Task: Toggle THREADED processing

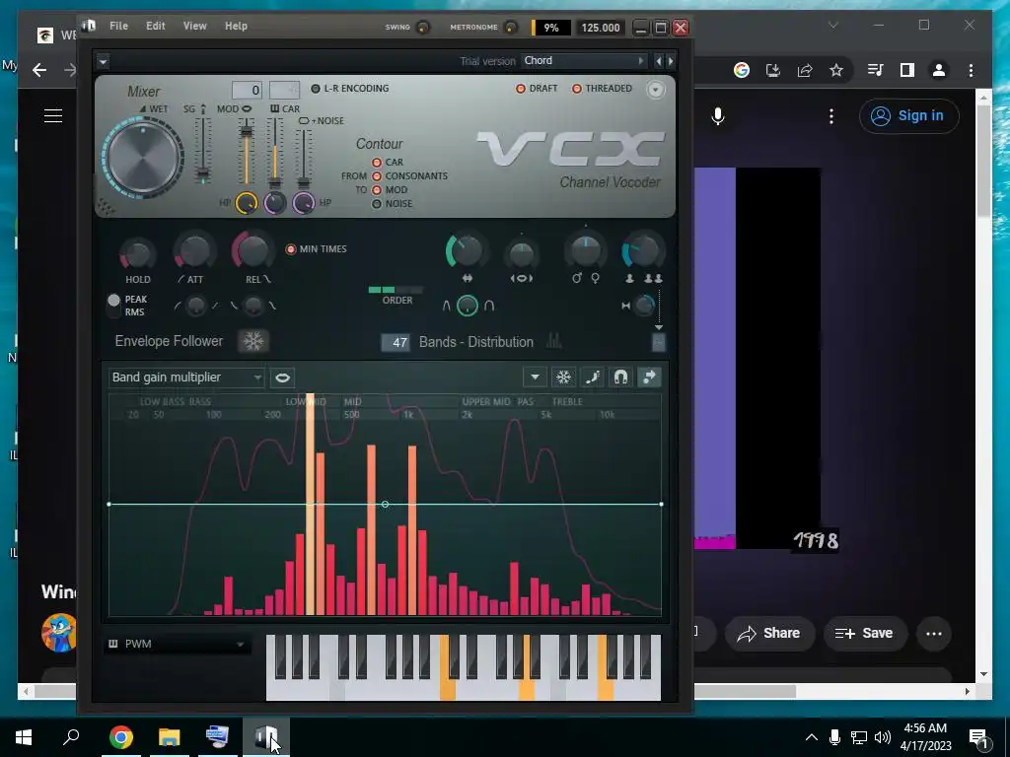Action: point(602,88)
